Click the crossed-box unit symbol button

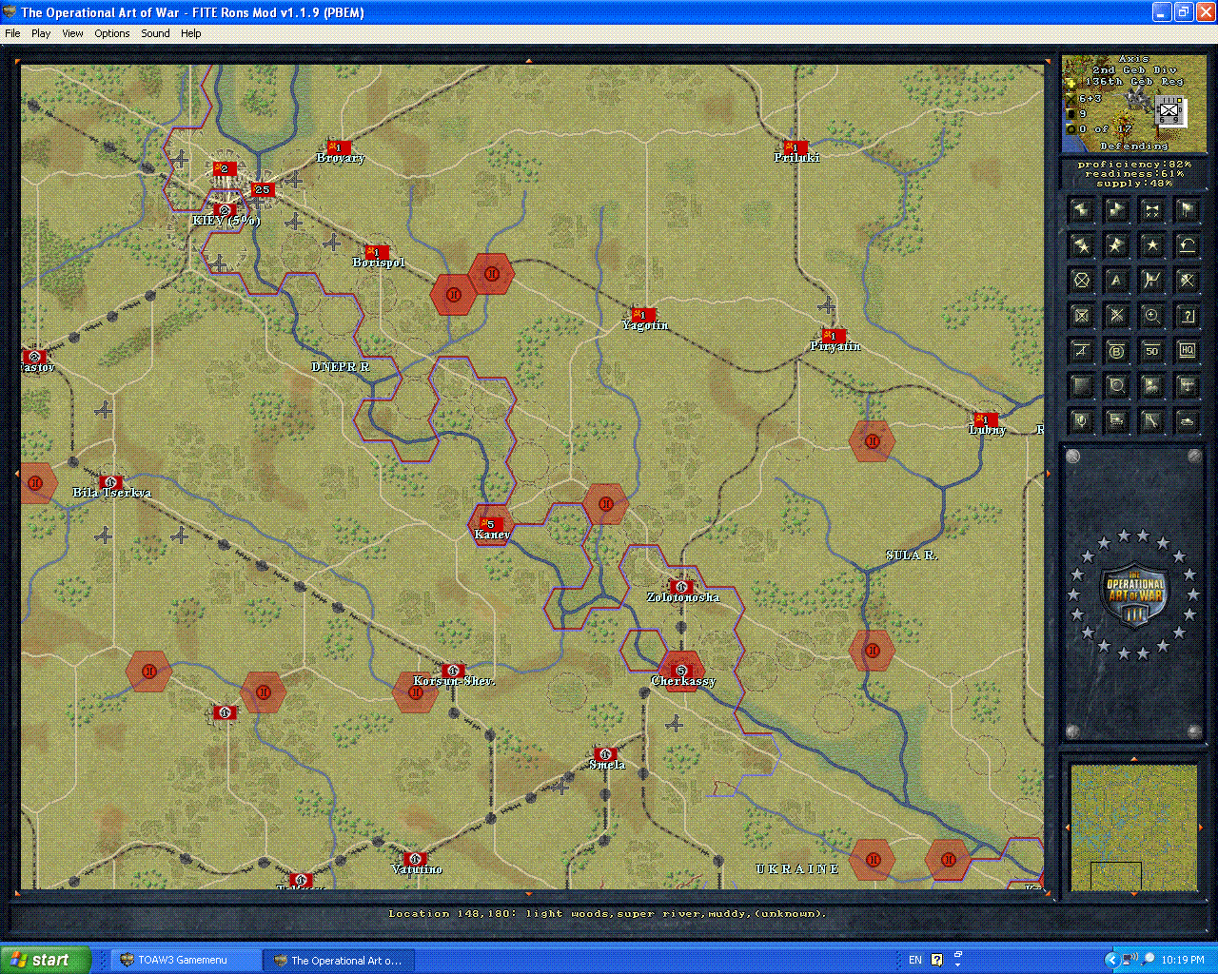1081,316
